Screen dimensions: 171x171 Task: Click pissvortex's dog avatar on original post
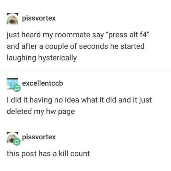coord(13,19)
